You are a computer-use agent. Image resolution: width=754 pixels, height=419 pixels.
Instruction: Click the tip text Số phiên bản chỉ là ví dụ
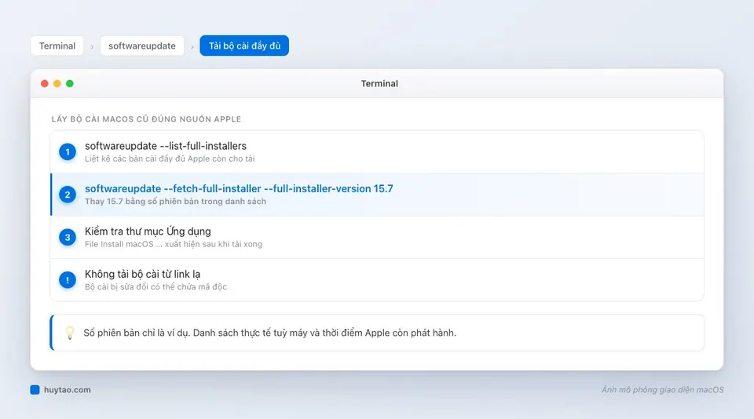(269, 333)
